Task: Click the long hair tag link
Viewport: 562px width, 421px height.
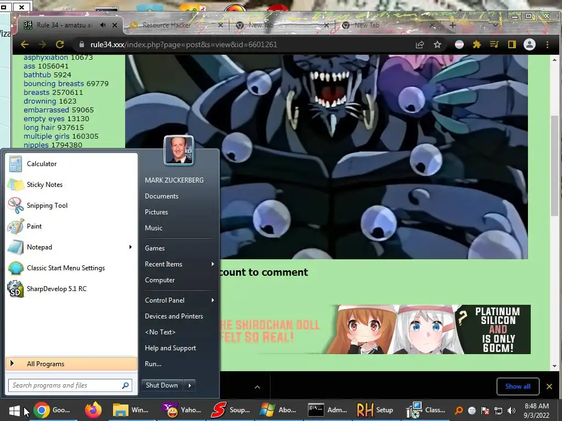Action: [39, 127]
